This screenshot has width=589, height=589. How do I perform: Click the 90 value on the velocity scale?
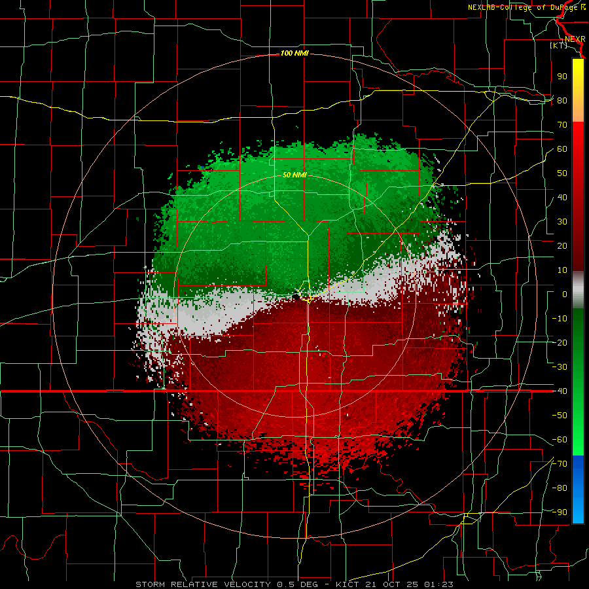562,77
